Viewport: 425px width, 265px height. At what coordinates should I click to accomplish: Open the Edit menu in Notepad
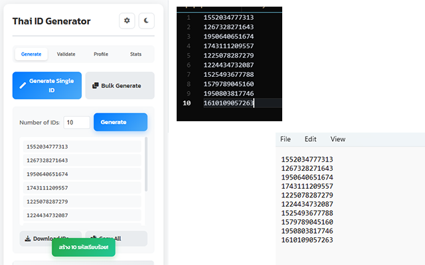(310, 139)
